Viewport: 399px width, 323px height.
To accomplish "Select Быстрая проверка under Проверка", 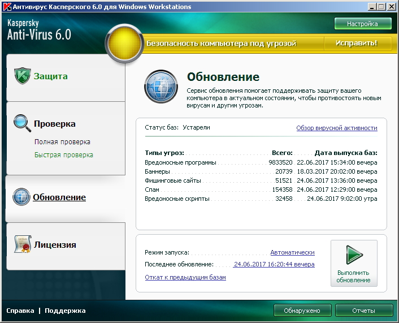I will [63, 155].
